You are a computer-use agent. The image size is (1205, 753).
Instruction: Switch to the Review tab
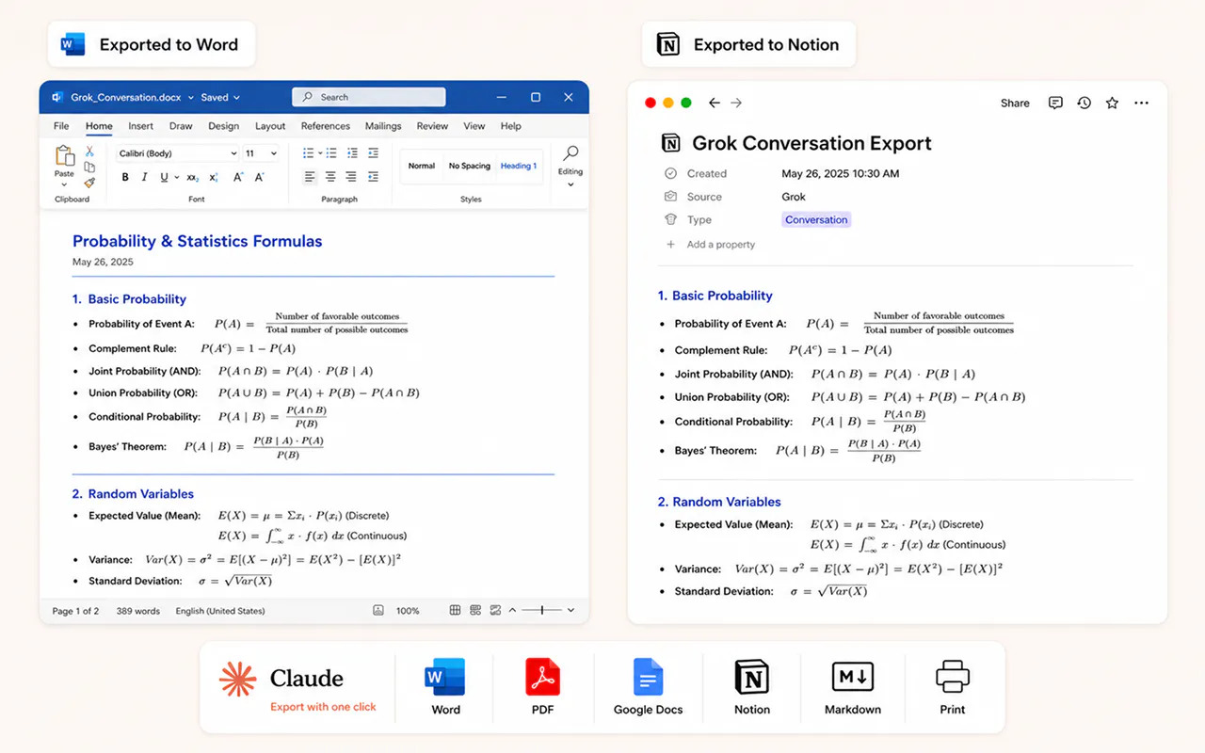point(432,126)
